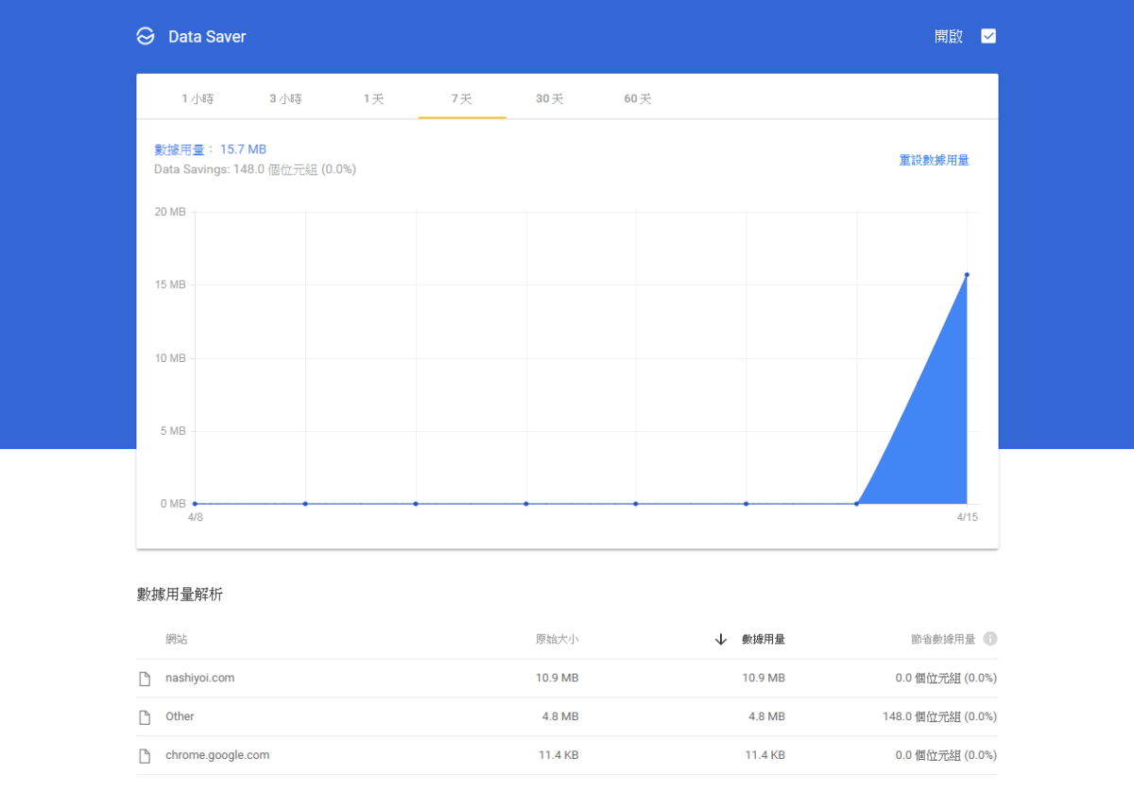
Task: Toggle the 開啟 Data Saver checkbox
Action: [988, 37]
